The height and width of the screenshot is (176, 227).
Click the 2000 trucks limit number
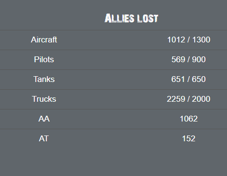click(201, 99)
